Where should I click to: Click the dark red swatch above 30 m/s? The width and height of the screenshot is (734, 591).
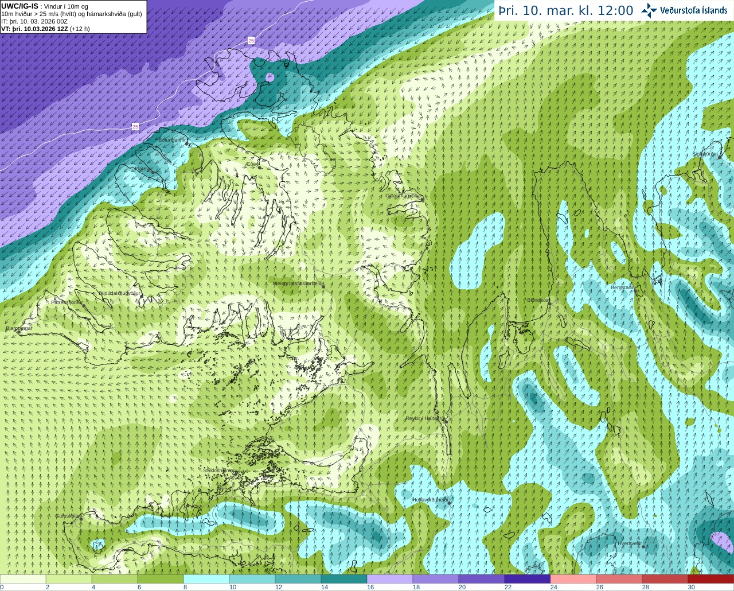click(711, 579)
